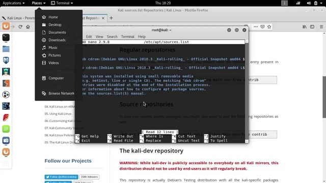Click the battery icon in top bar
Screen dimensions: 326x183
(x=316, y=3)
